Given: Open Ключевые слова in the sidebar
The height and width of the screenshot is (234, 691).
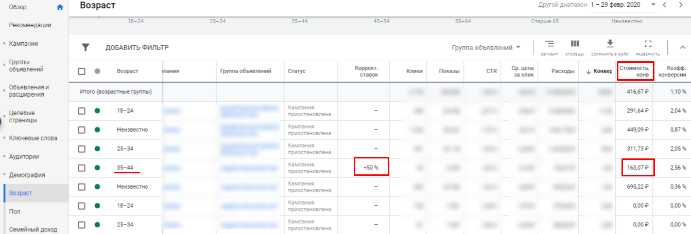Looking at the screenshot, I should pyautogui.click(x=33, y=138).
